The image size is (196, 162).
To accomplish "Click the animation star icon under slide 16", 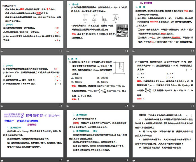I will (x=2, y=161).
